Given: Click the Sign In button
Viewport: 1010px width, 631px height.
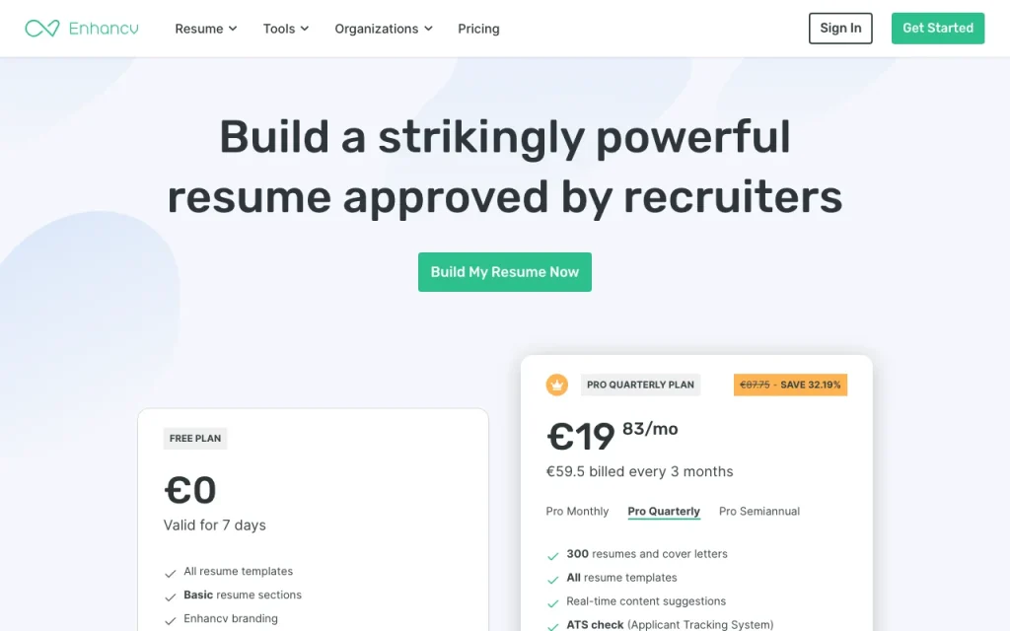Looking at the screenshot, I should [x=840, y=29].
